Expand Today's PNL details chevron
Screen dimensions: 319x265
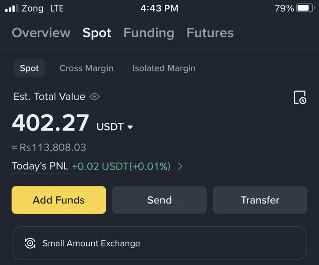180,166
